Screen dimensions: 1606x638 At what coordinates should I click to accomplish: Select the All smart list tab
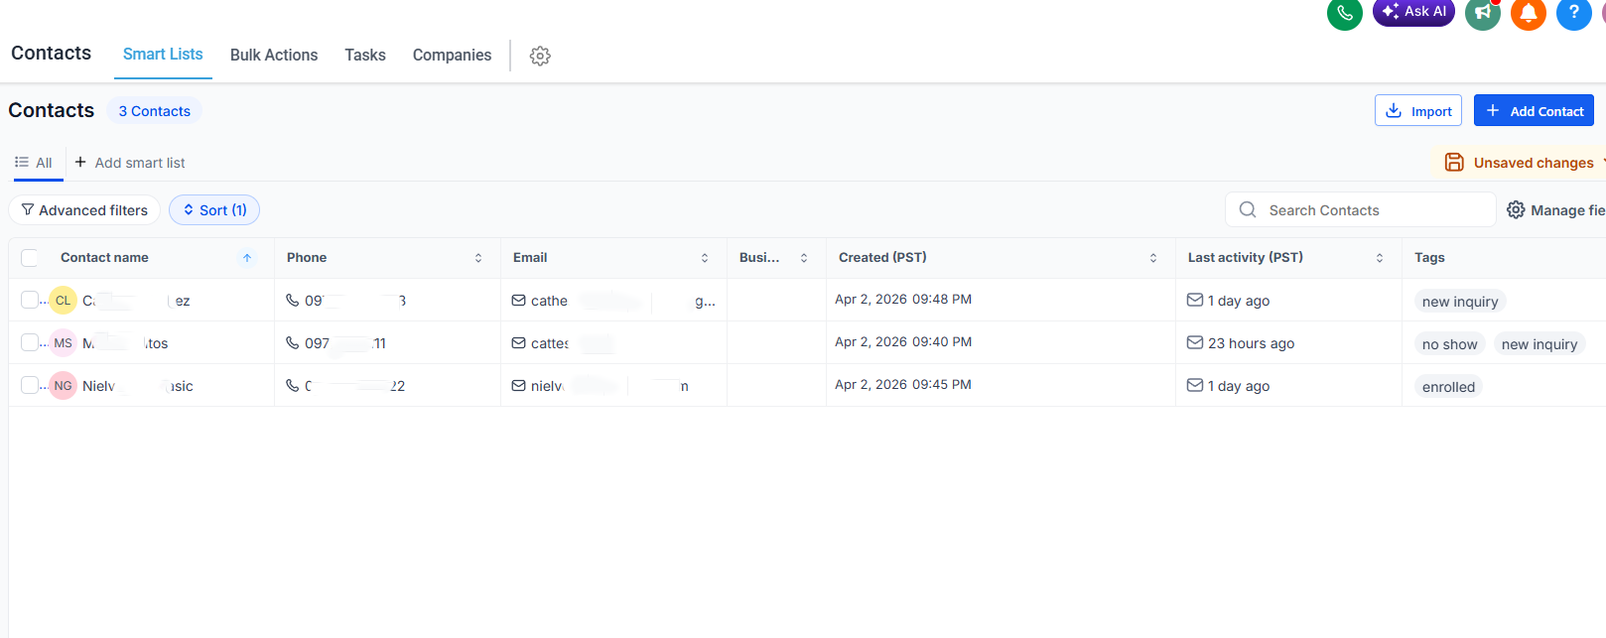[35, 163]
